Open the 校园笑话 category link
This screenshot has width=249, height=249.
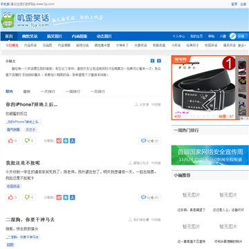[211, 46]
